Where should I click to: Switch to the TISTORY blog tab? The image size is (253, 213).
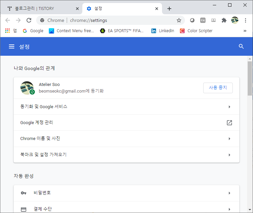coord(41,9)
